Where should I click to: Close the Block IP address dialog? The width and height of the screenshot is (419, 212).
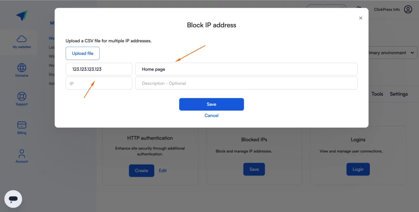click(x=360, y=18)
